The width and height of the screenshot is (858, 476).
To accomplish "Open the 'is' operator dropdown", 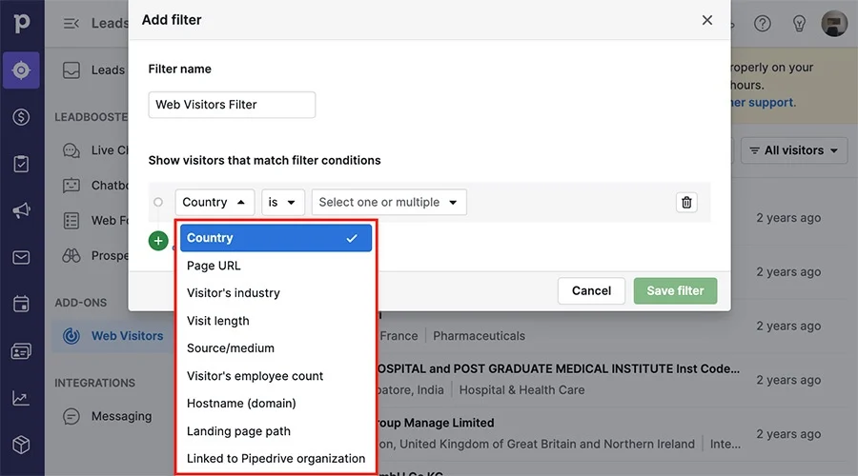I will (x=282, y=202).
